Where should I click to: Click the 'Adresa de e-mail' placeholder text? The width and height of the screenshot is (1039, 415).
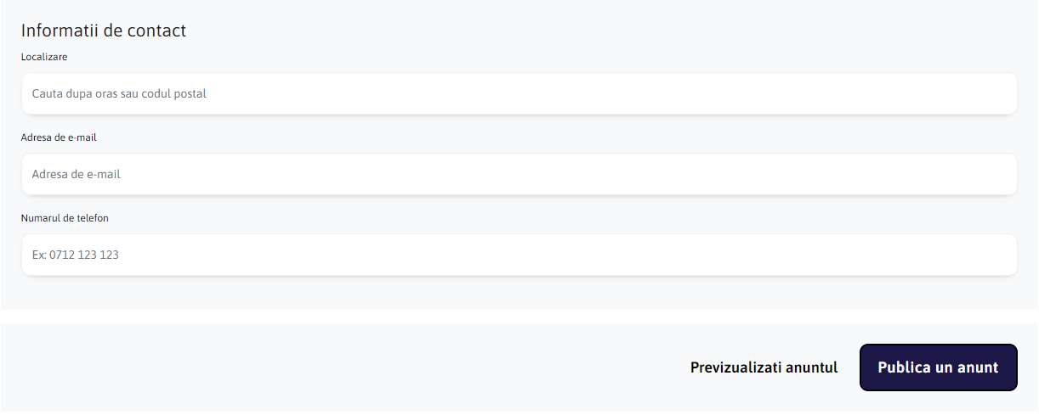click(77, 174)
